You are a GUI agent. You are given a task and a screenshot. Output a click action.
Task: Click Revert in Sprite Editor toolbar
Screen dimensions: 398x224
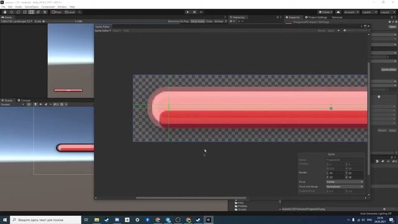click(322, 30)
